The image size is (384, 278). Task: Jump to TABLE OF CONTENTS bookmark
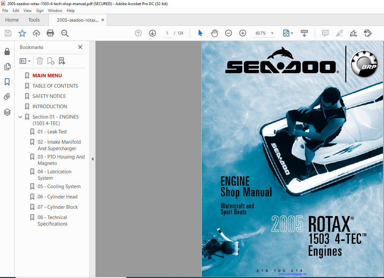click(x=55, y=86)
